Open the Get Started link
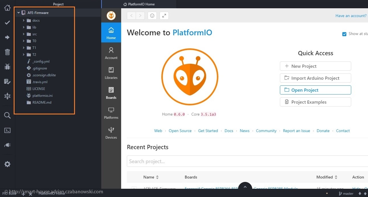The image size is (368, 197). point(208,131)
